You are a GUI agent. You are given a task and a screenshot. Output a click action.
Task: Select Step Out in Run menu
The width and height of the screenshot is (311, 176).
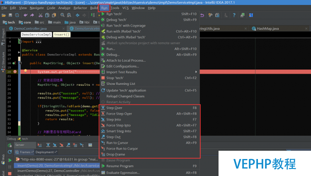(150, 137)
